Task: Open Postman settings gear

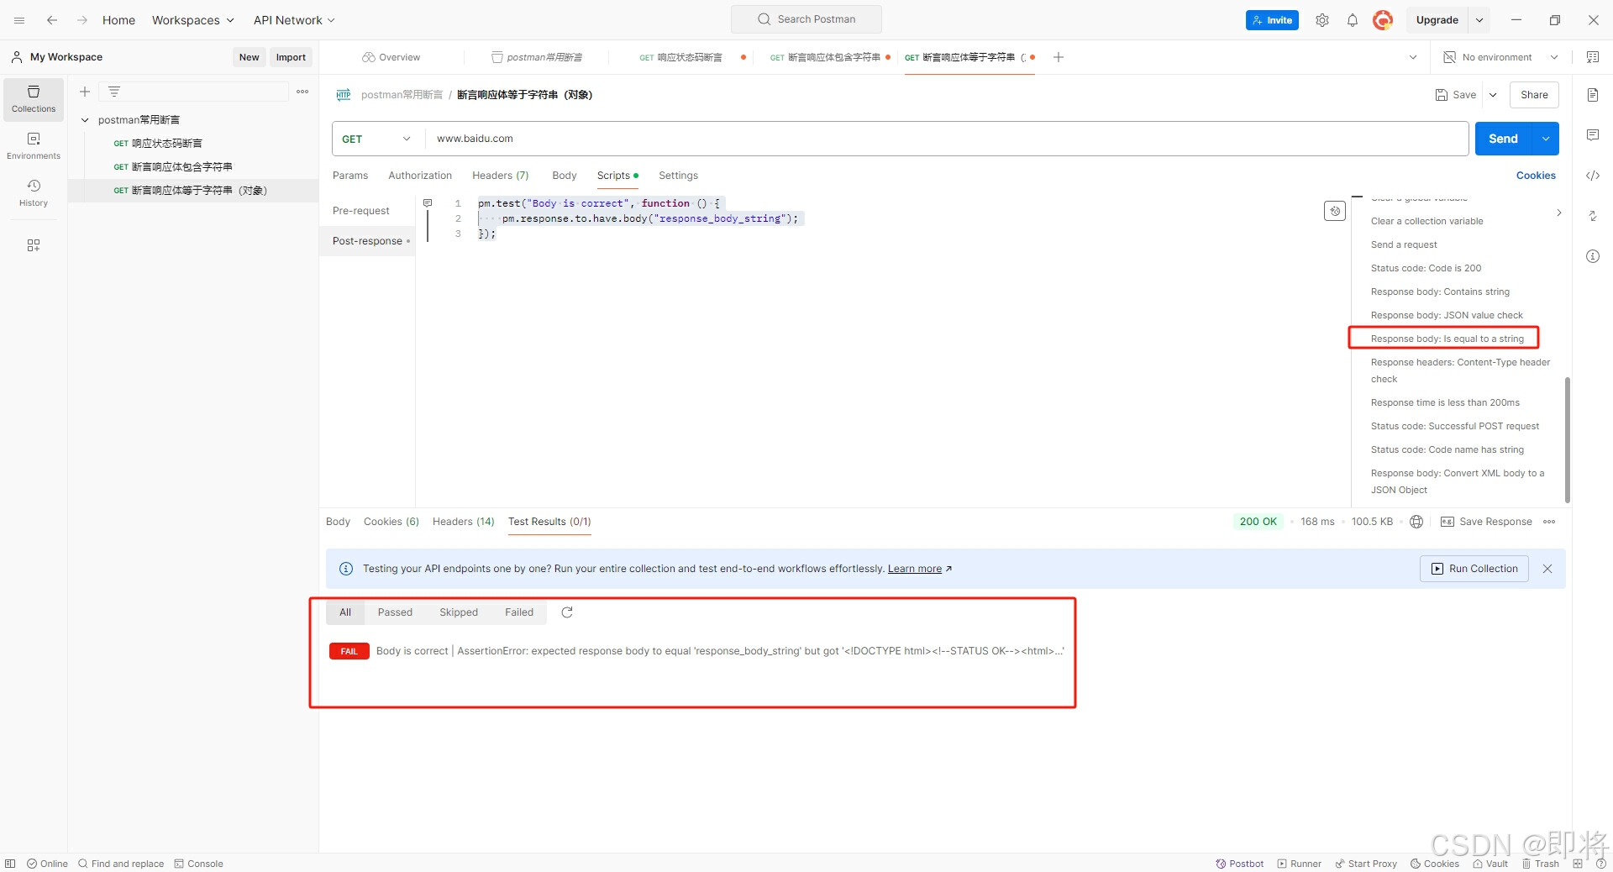Action: 1322,20
